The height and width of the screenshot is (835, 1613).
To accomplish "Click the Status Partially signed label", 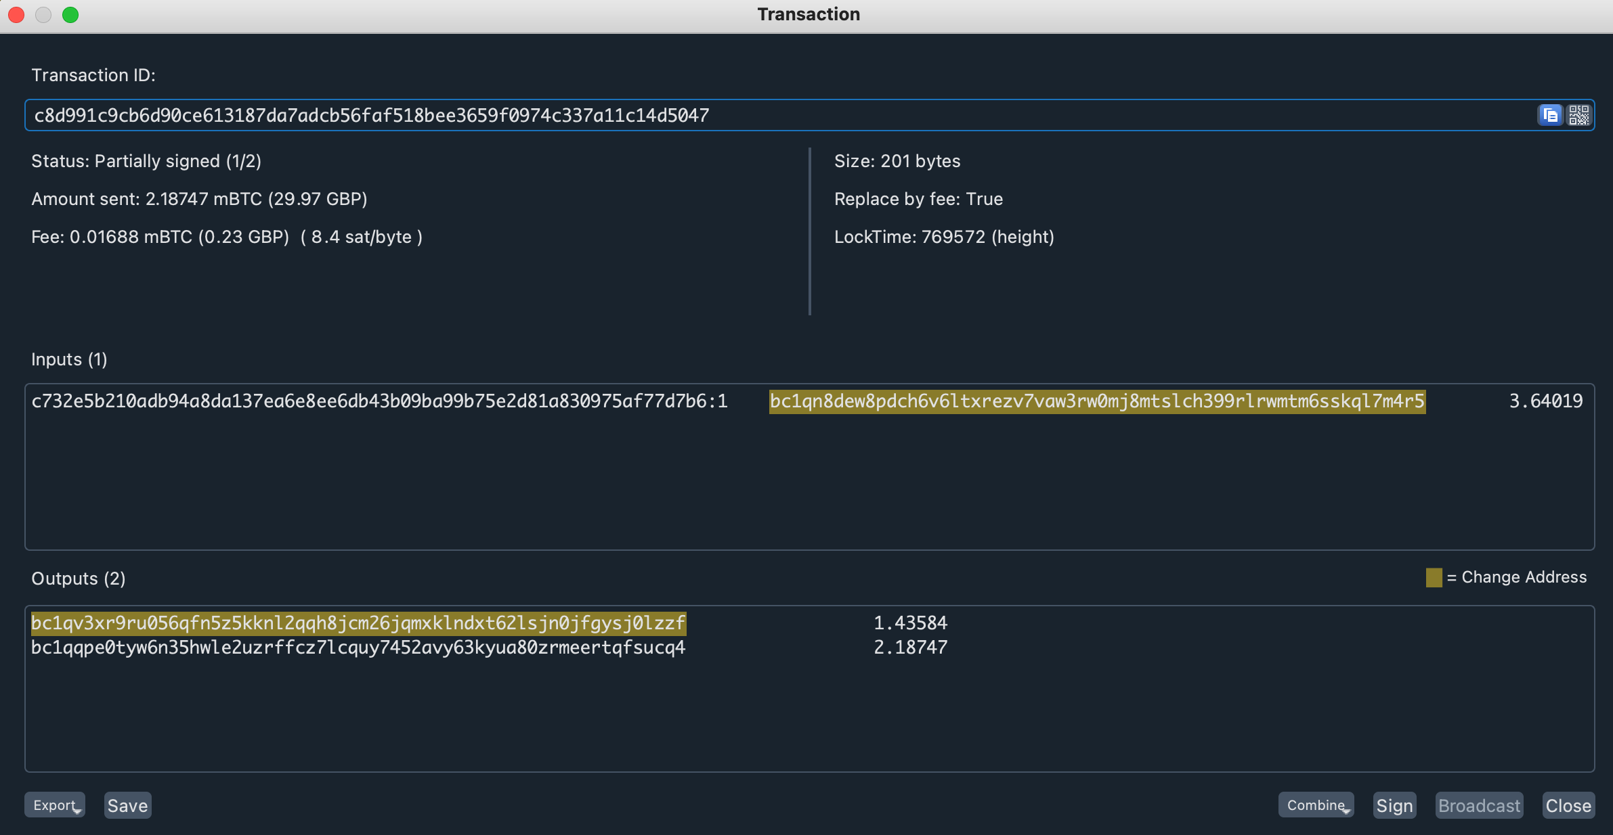I will point(146,161).
